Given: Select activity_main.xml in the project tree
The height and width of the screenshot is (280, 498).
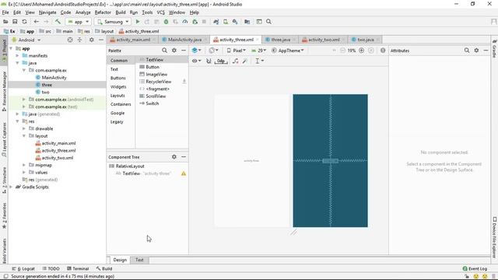Looking at the screenshot, I should [59, 143].
